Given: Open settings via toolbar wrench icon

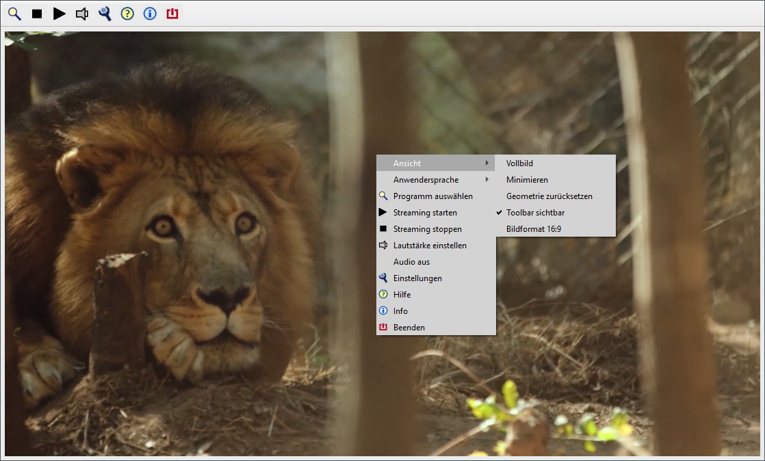Looking at the screenshot, I should coord(105,14).
